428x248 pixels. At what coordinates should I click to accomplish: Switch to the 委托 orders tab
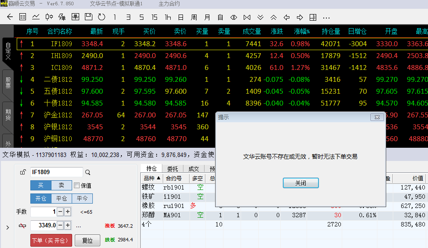[x=172, y=169]
